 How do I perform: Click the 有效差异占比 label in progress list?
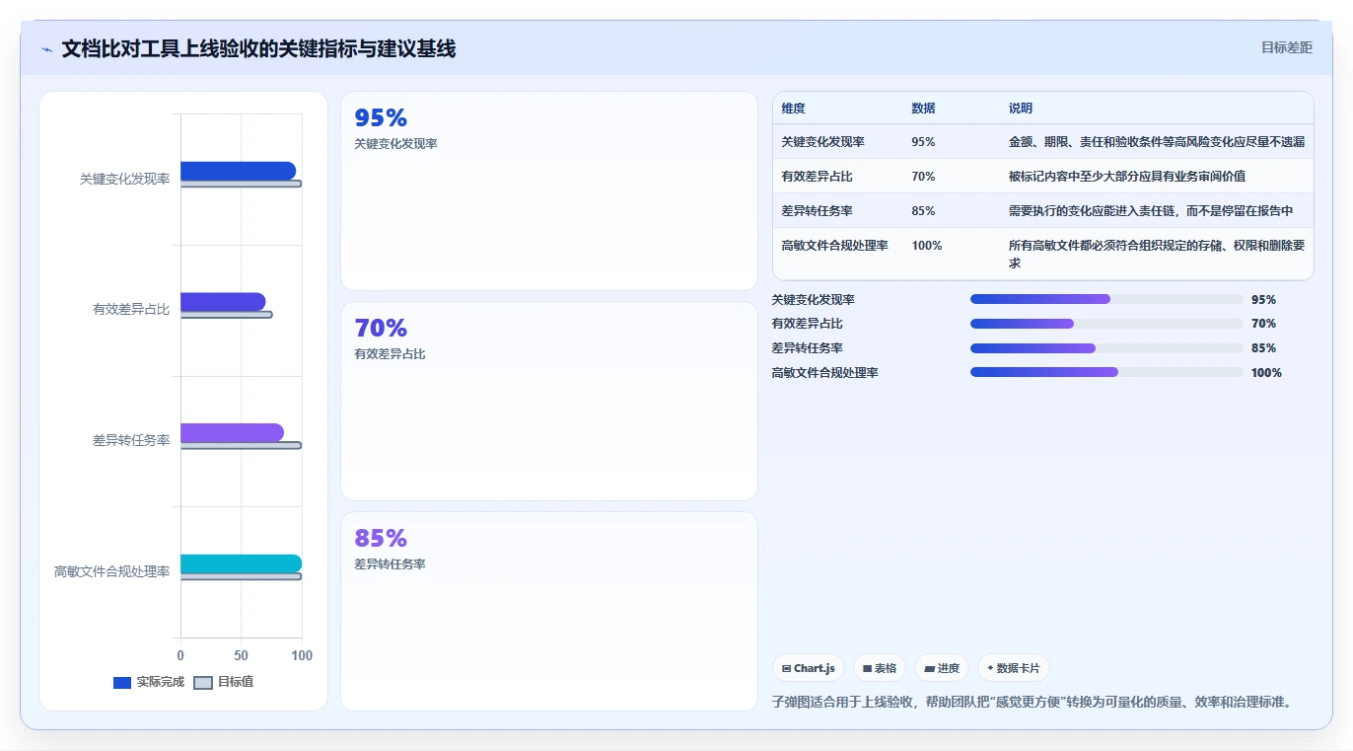coord(807,324)
